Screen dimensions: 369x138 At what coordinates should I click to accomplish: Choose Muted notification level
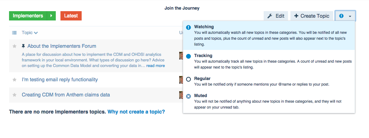[x=200, y=96]
